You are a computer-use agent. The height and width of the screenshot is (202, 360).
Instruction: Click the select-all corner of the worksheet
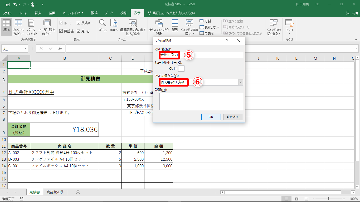(4, 58)
